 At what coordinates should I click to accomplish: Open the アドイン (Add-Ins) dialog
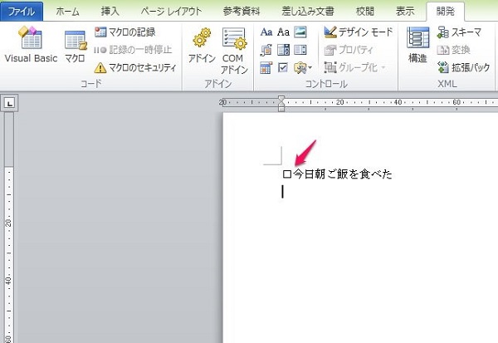(202, 45)
